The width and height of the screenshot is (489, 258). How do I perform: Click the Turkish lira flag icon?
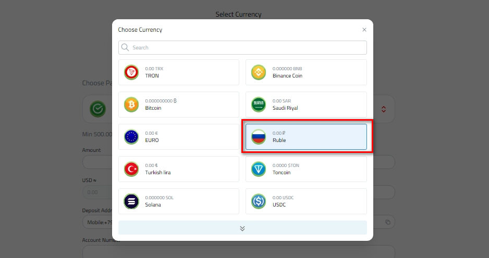[x=131, y=169]
